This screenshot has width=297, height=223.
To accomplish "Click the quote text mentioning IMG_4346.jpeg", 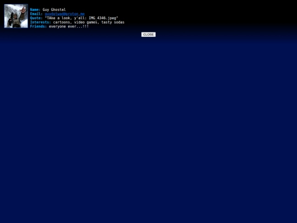I will coord(81,18).
